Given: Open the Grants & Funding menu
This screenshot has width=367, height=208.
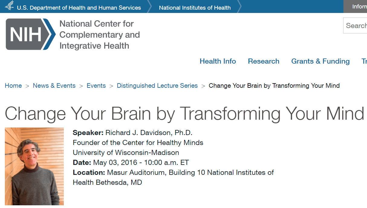Looking at the screenshot, I should click(320, 61).
